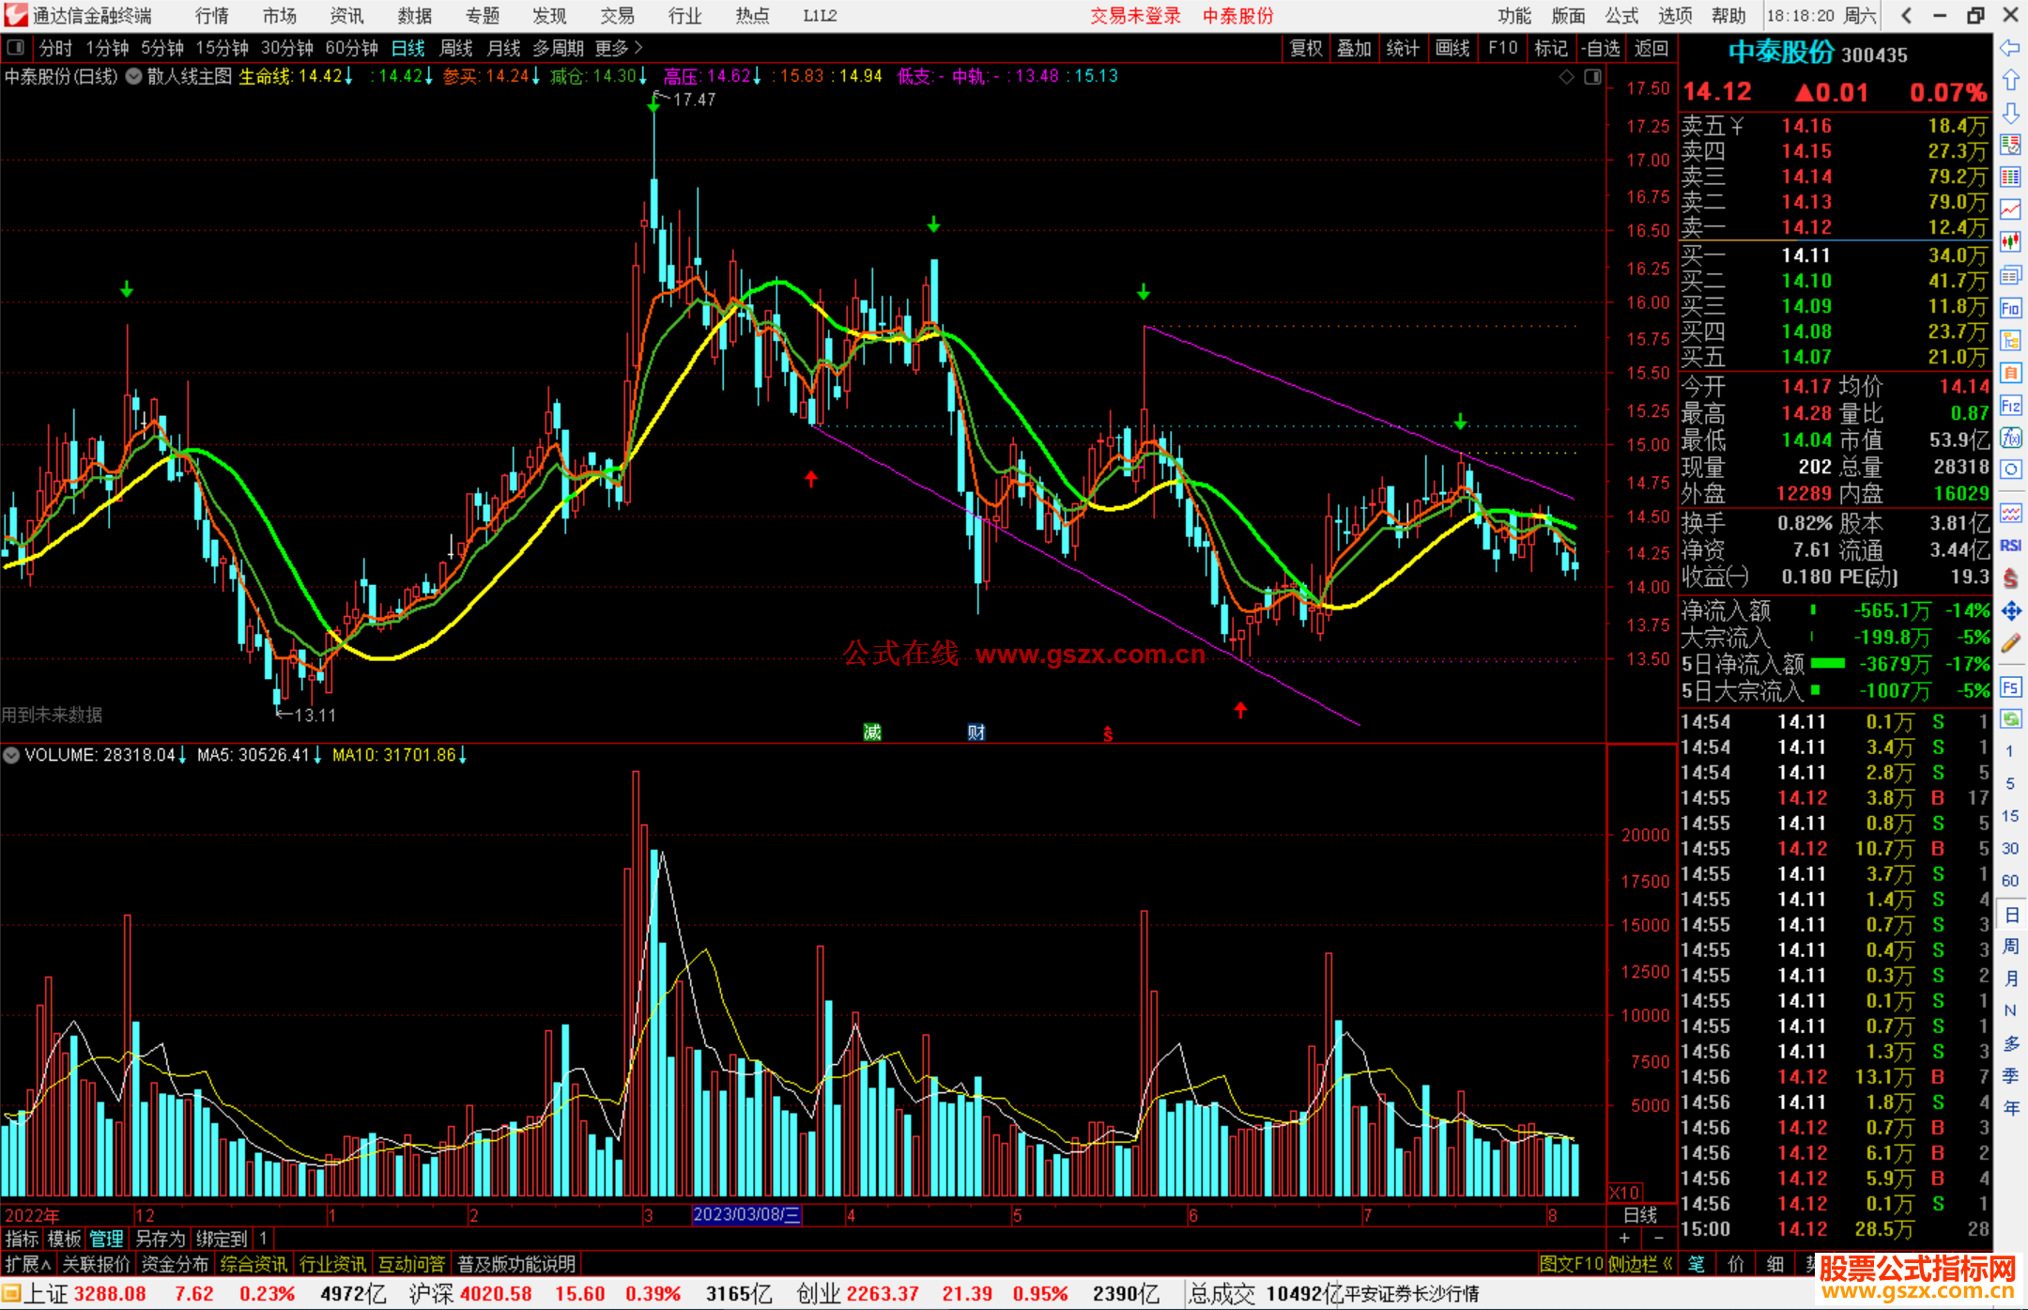2028x1310 pixels.
Task: Toggle the side panel icon above price axis
Action: (x=1593, y=77)
